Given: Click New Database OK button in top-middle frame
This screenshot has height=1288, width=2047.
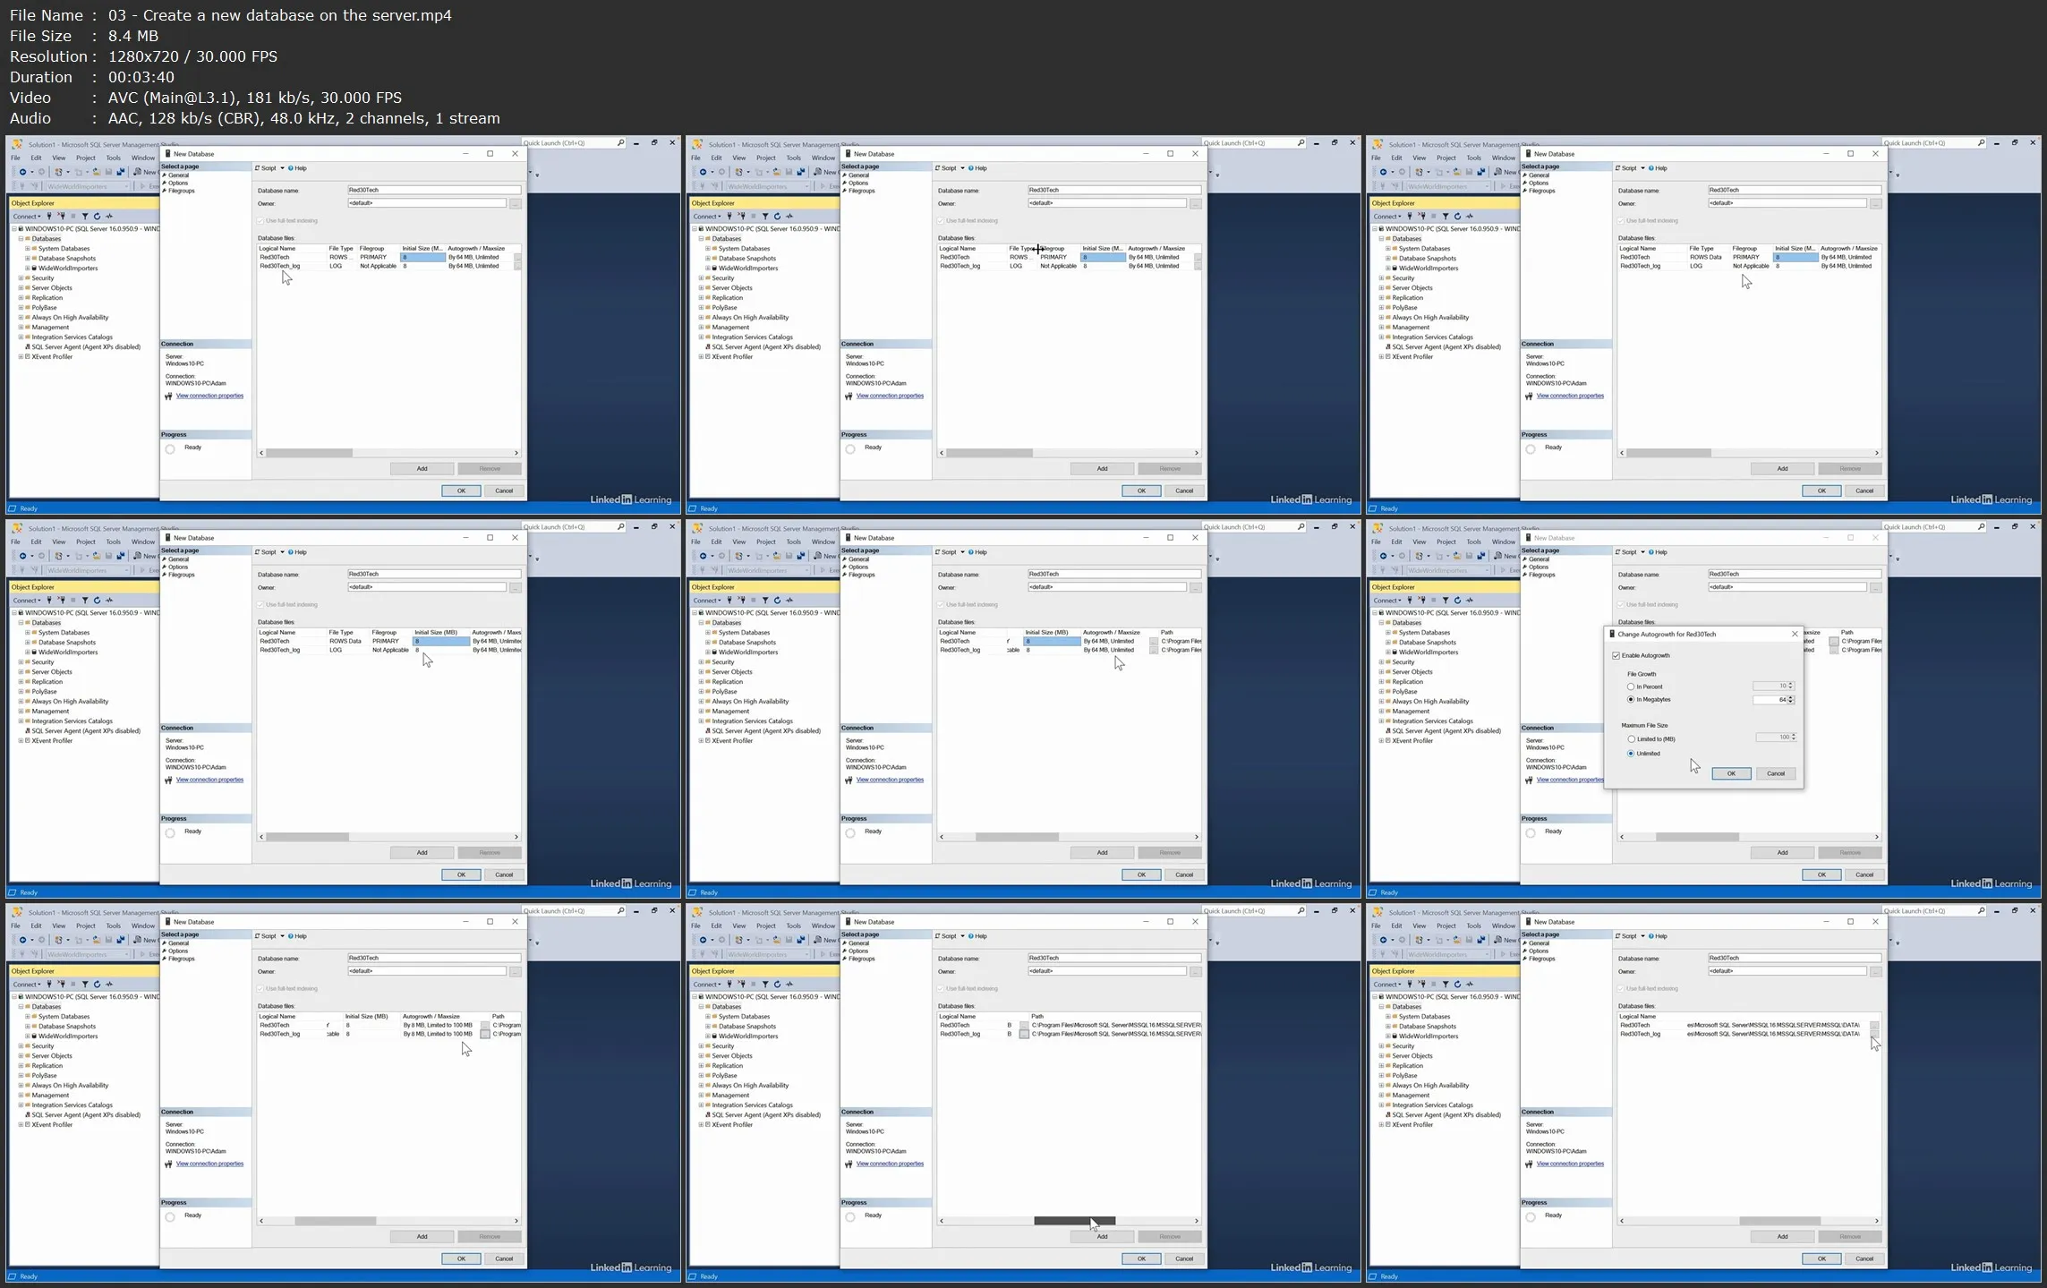Looking at the screenshot, I should pyautogui.click(x=1142, y=491).
